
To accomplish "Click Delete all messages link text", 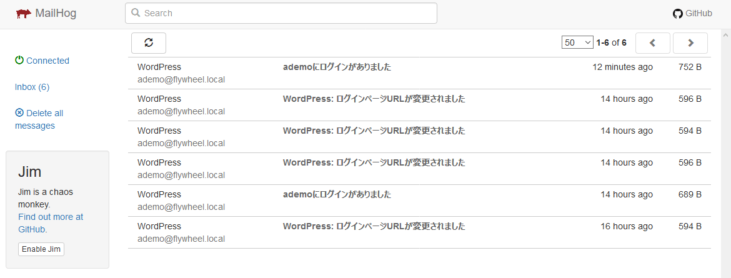I will (39, 119).
